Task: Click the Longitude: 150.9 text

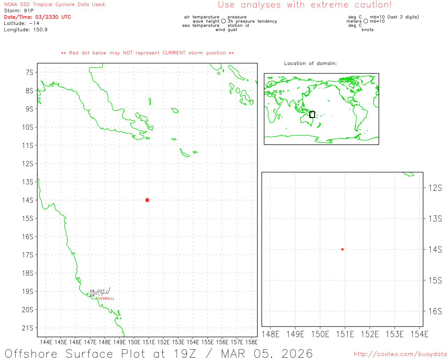Action: pyautogui.click(x=25, y=30)
